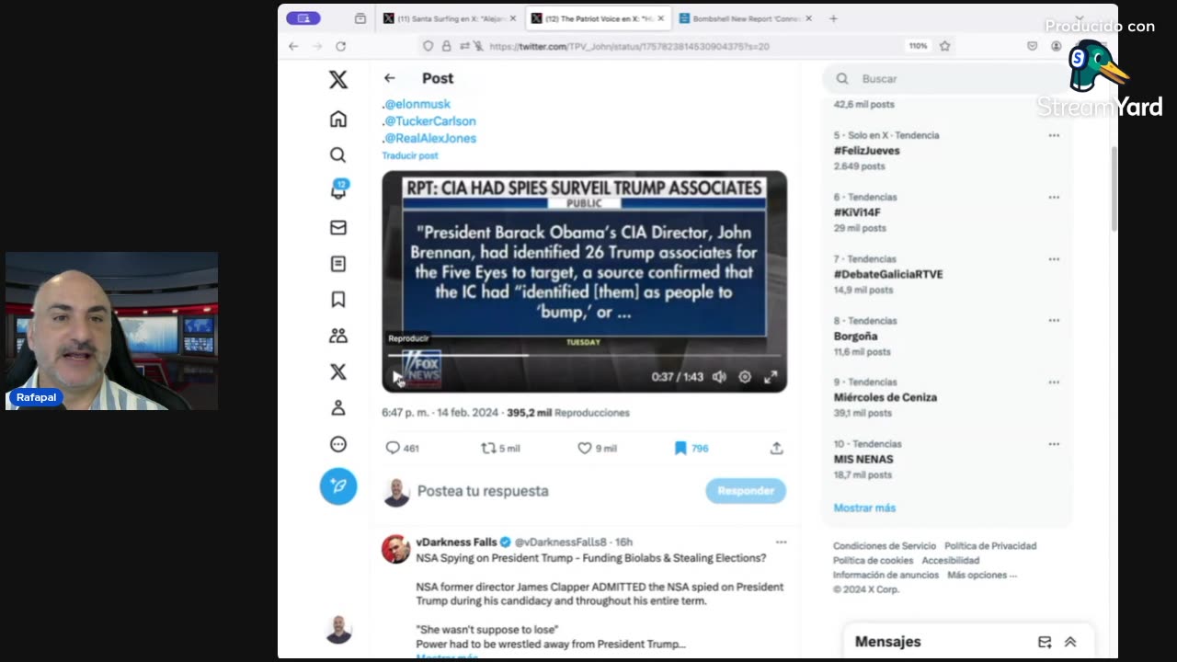Open Profile icon in sidebar

click(x=338, y=408)
